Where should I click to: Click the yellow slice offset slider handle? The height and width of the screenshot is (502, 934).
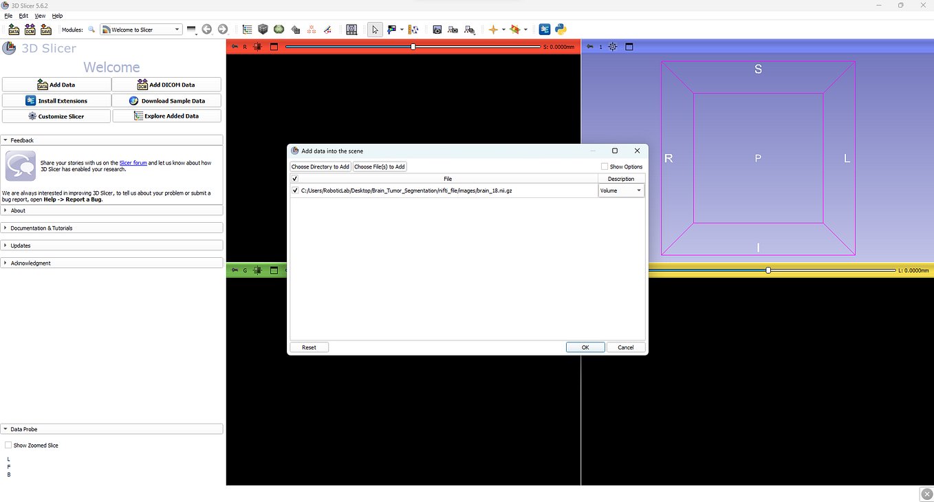pyautogui.click(x=768, y=270)
